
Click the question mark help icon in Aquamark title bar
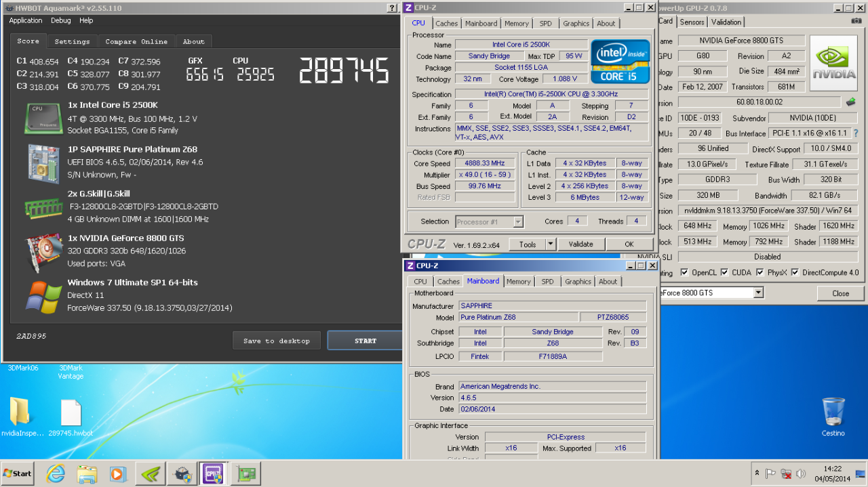tap(392, 8)
